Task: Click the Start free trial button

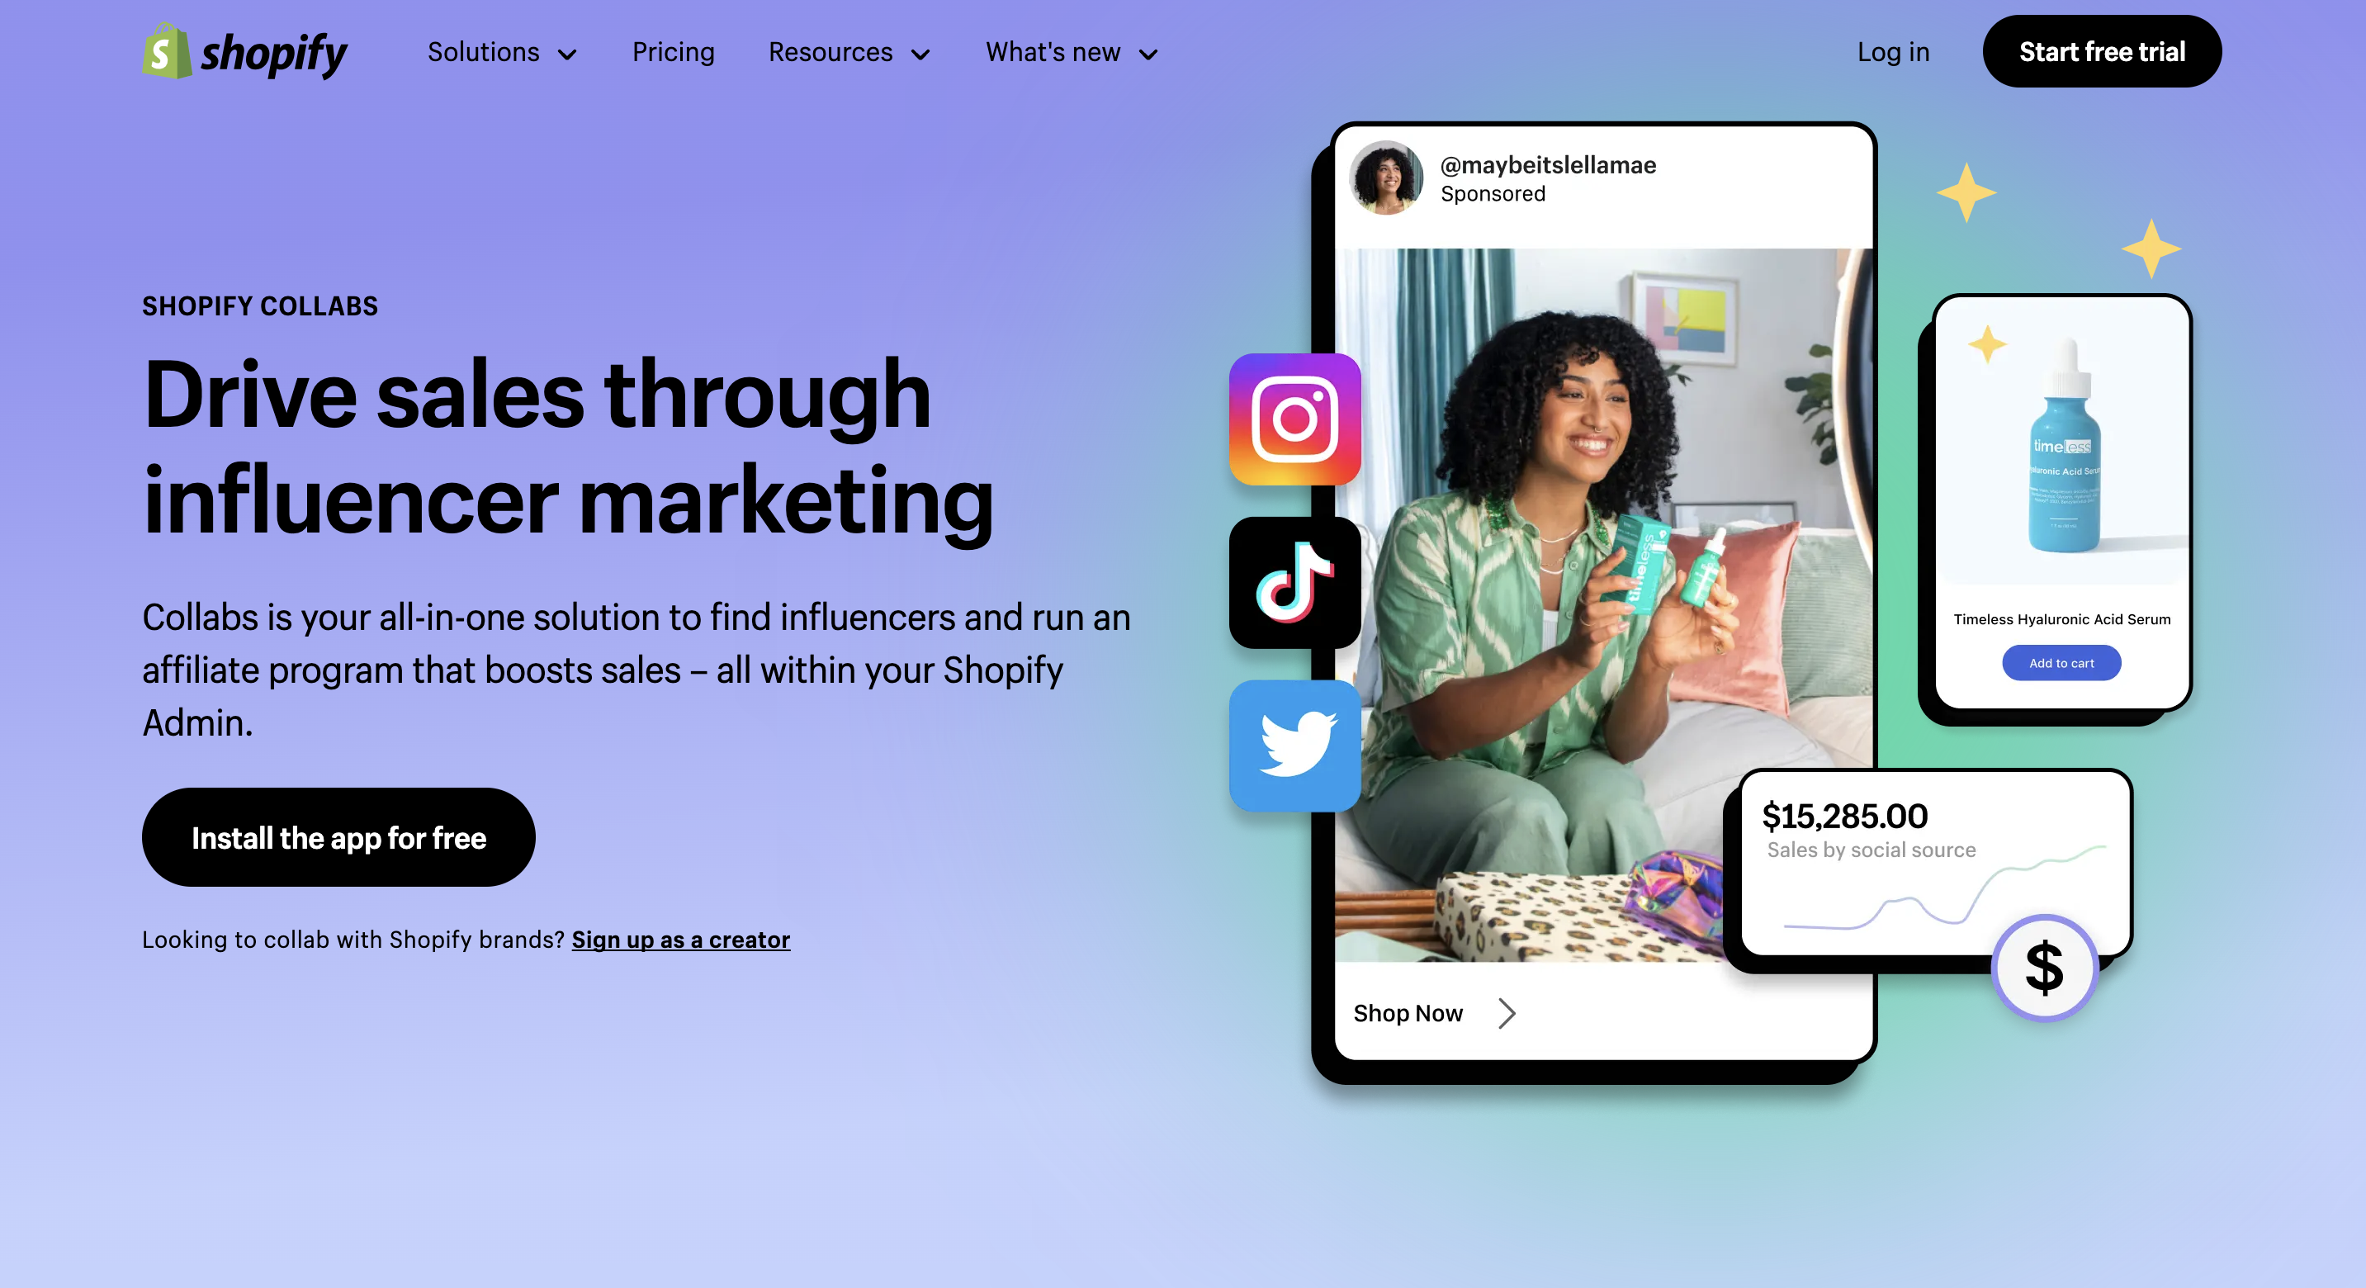Action: coord(2101,50)
